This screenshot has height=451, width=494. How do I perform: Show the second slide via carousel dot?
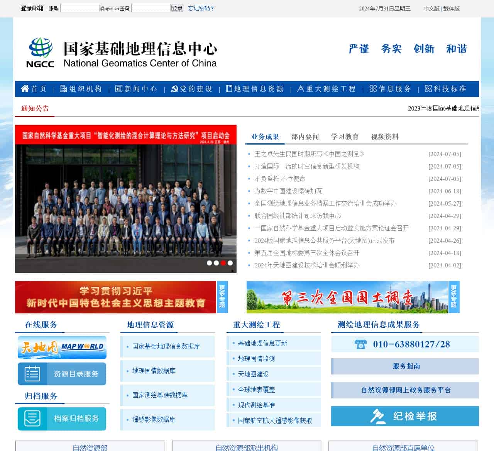[216, 263]
